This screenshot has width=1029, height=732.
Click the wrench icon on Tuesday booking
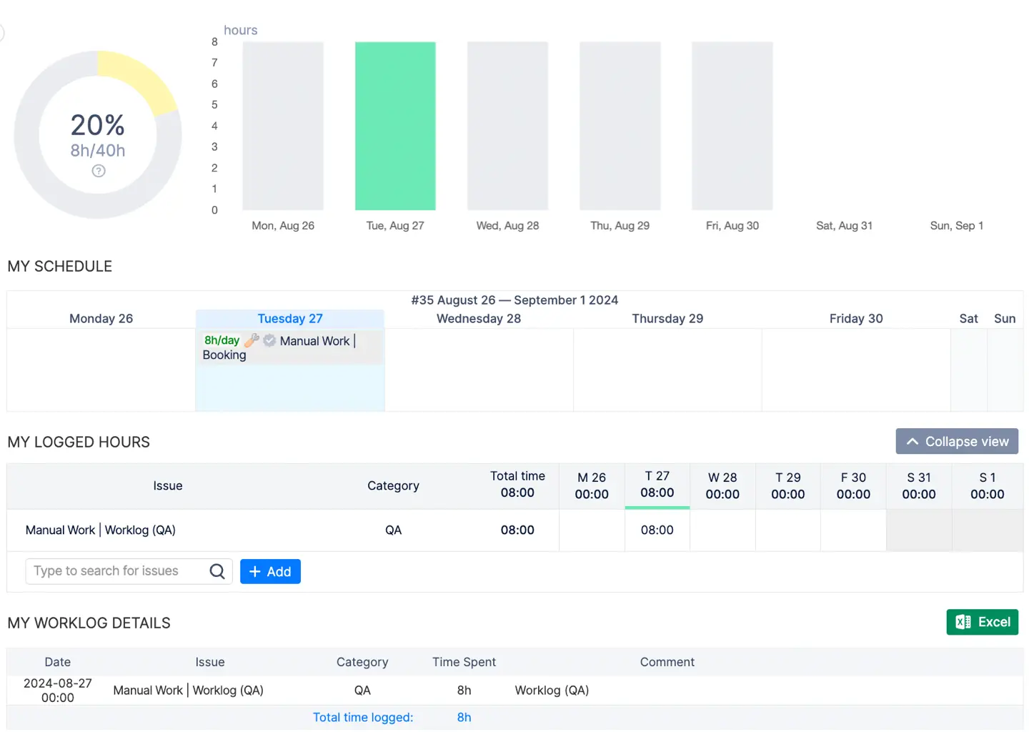[252, 340]
